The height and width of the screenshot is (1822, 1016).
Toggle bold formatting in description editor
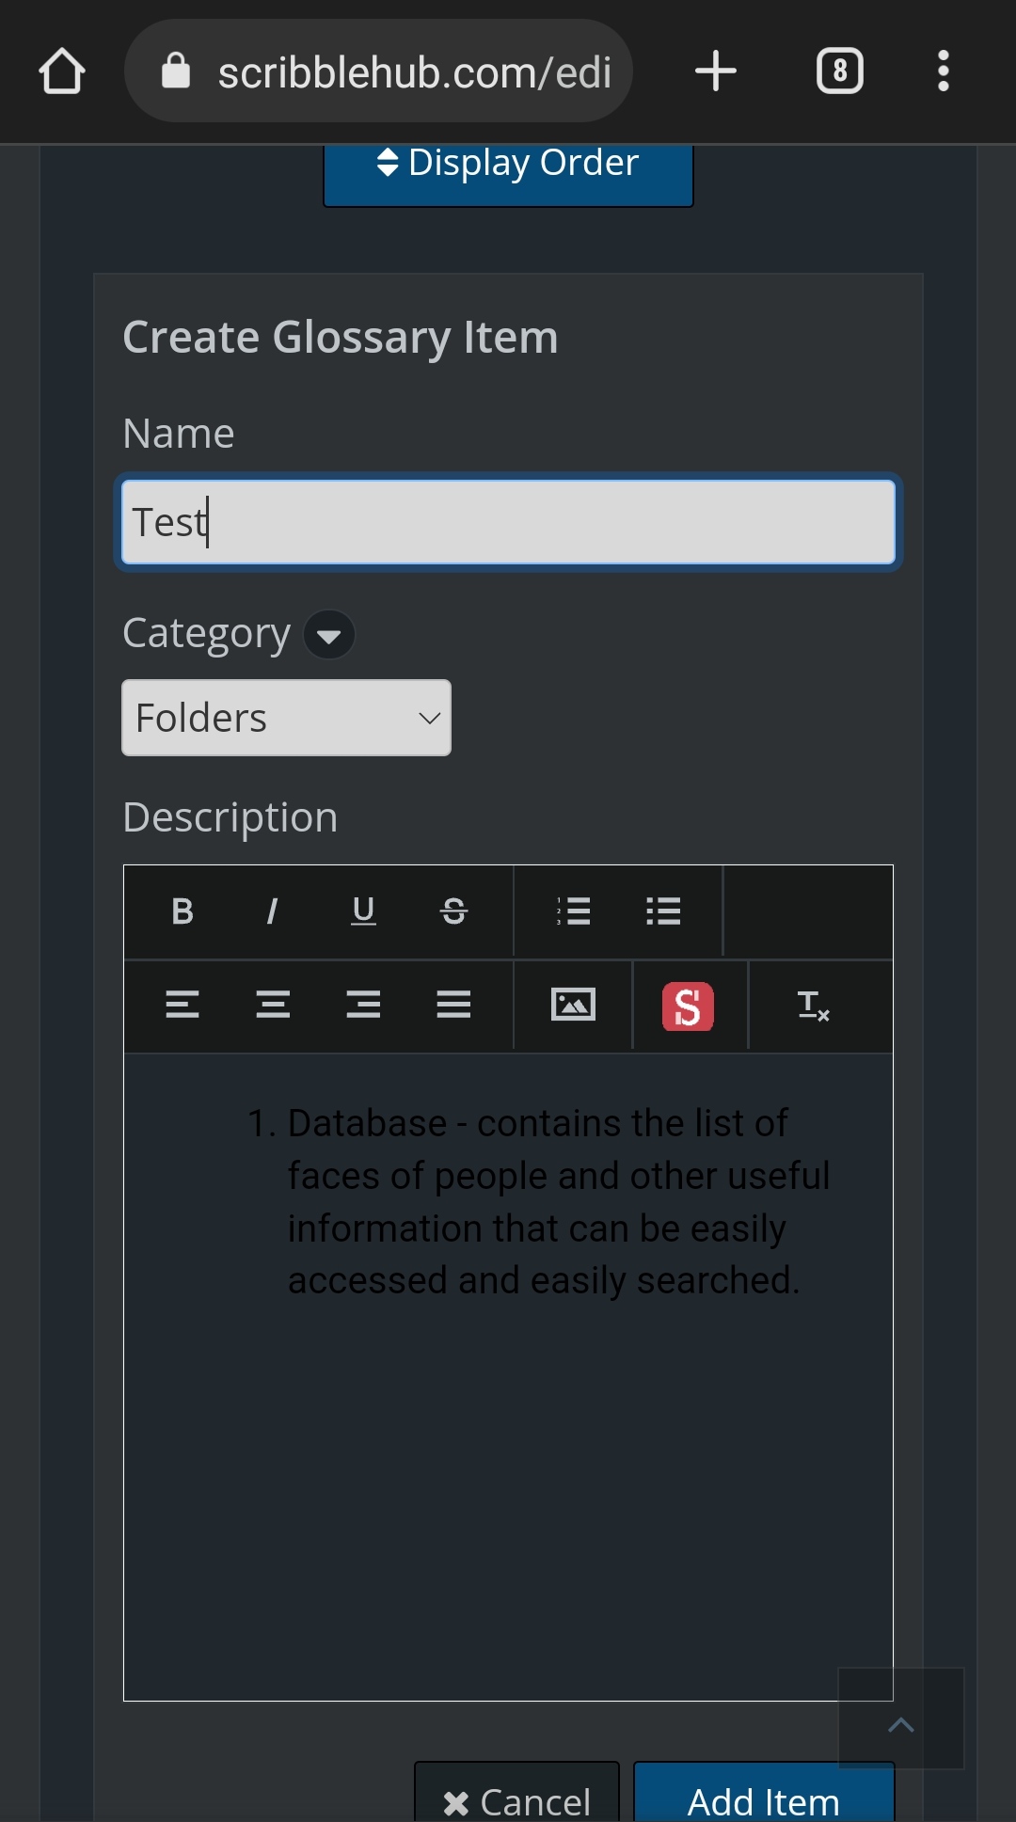183,911
